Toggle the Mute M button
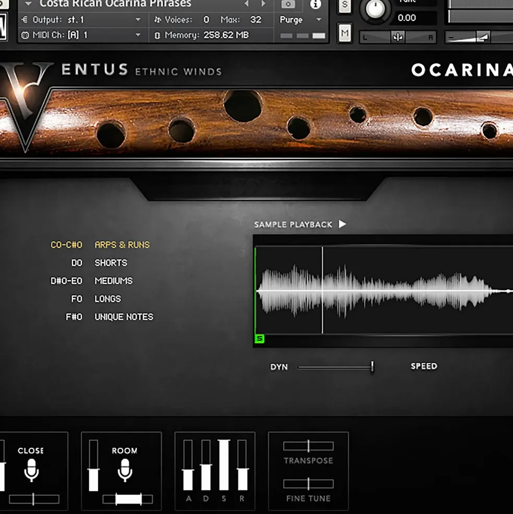 coord(345,33)
